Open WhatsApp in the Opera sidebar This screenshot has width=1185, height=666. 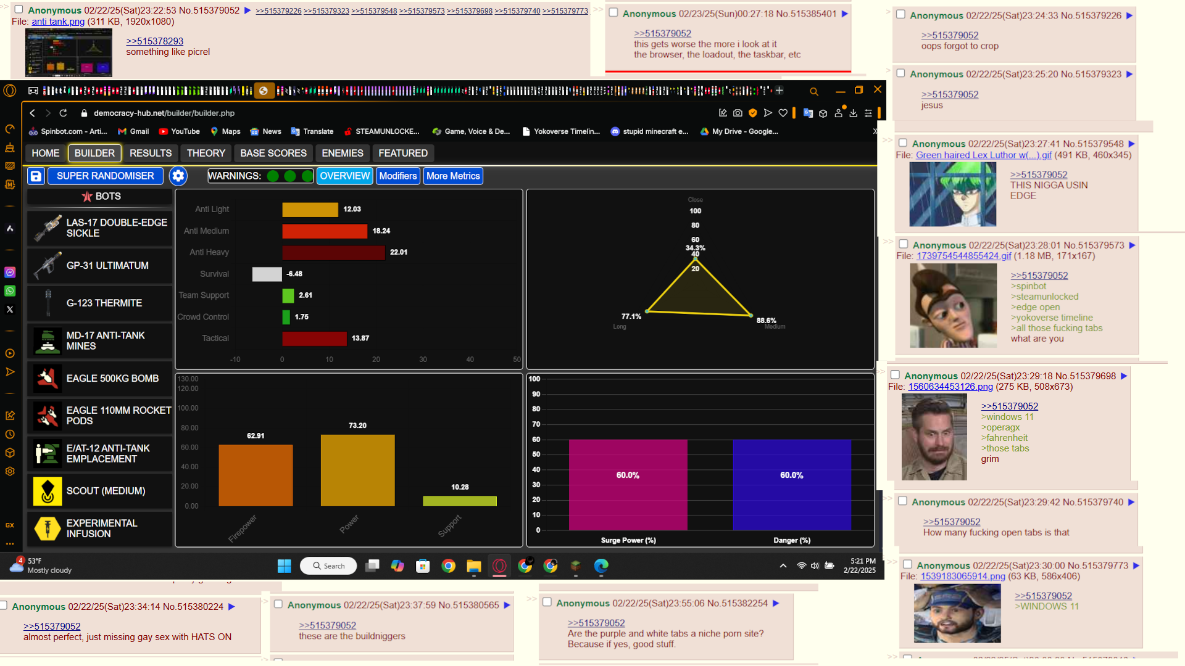(x=10, y=291)
